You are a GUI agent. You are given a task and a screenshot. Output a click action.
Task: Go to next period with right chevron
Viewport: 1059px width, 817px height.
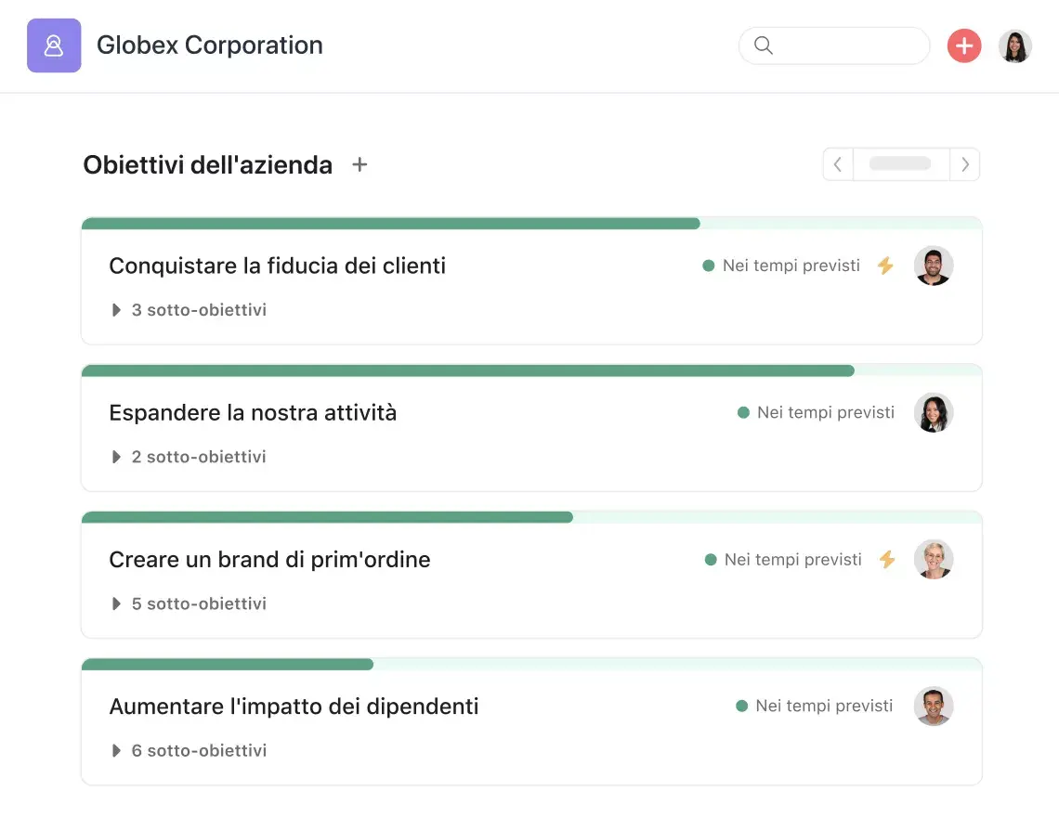[965, 164]
